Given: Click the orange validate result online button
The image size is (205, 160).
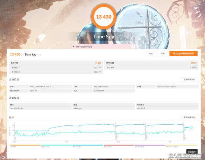Looking at the screenshot, I should [183, 53].
